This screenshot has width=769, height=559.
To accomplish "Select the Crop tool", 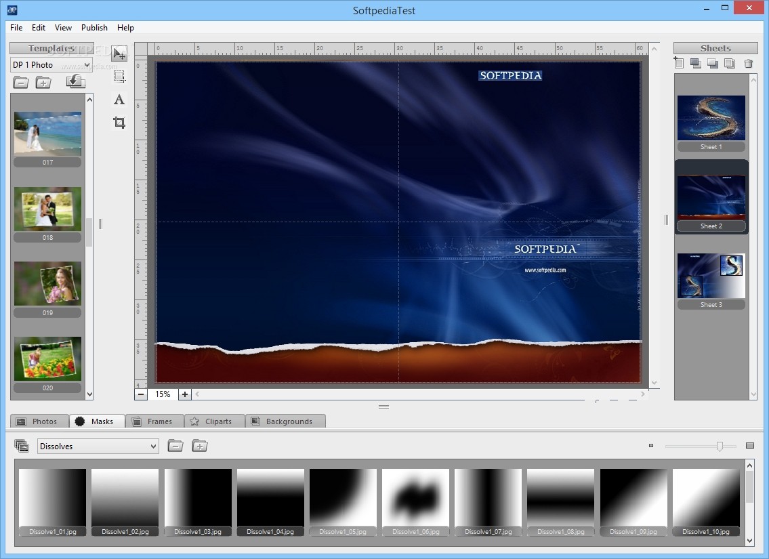I will point(119,122).
